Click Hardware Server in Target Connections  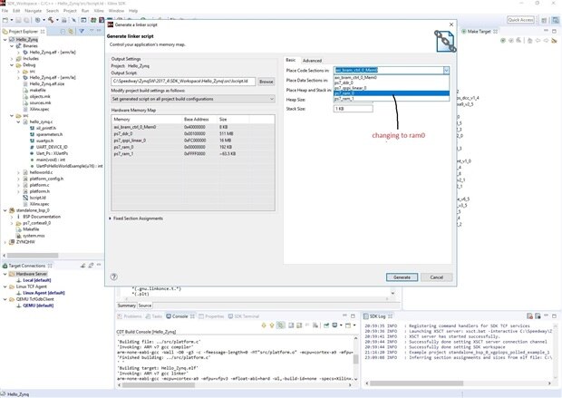point(30,274)
